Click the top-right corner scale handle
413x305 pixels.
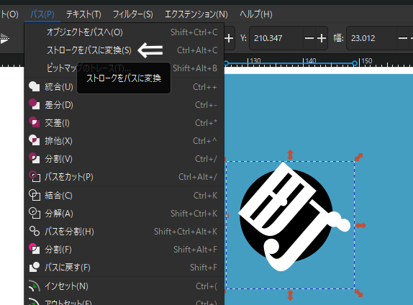click(358, 158)
